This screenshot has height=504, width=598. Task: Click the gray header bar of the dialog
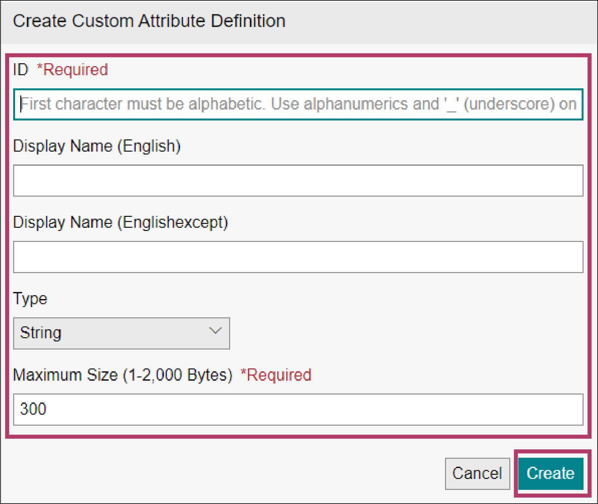tap(418, 22)
